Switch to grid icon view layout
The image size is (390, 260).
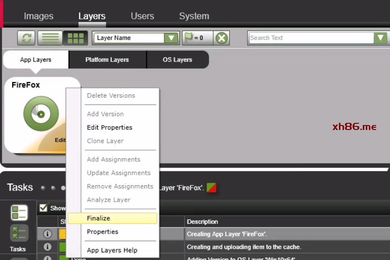coord(75,38)
